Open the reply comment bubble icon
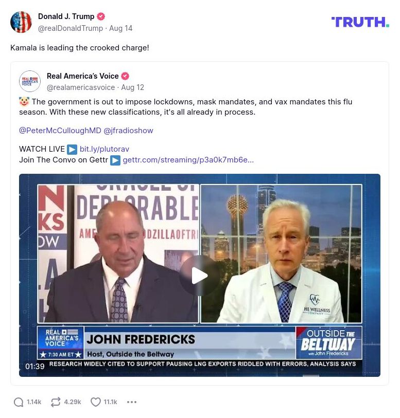 click(x=19, y=402)
